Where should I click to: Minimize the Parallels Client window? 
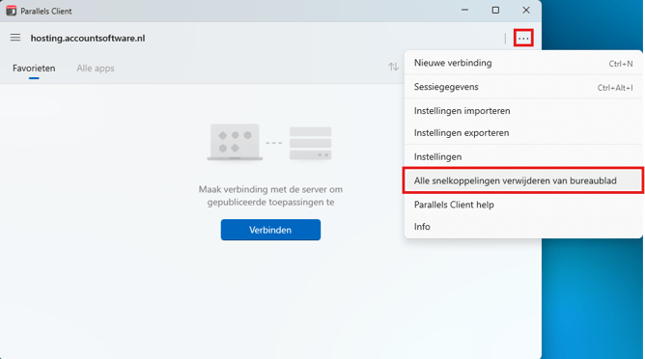pyautogui.click(x=464, y=11)
